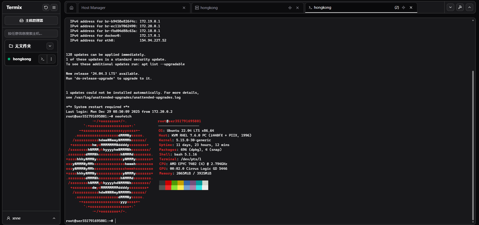Switch to the Host Manager tab
The image size is (479, 225).
click(130, 8)
